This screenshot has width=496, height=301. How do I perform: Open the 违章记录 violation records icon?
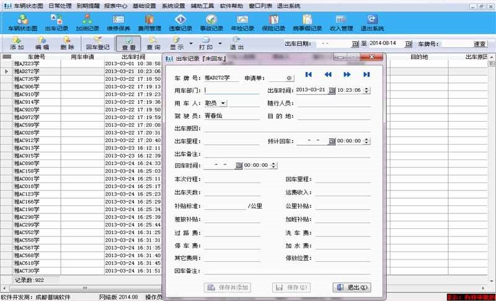(x=180, y=23)
